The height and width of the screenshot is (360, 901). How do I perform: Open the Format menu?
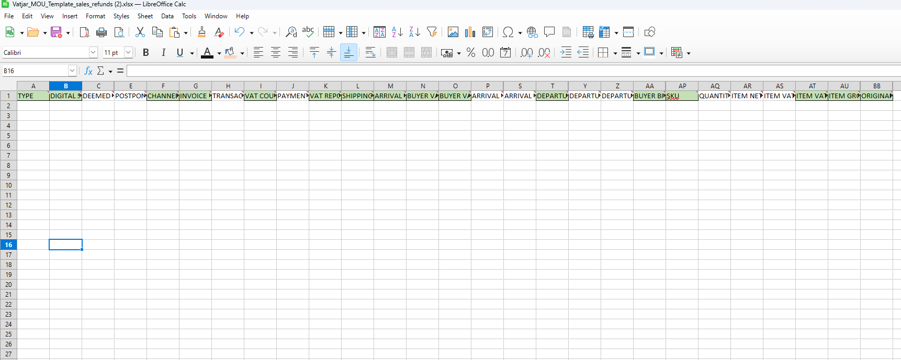tap(96, 16)
